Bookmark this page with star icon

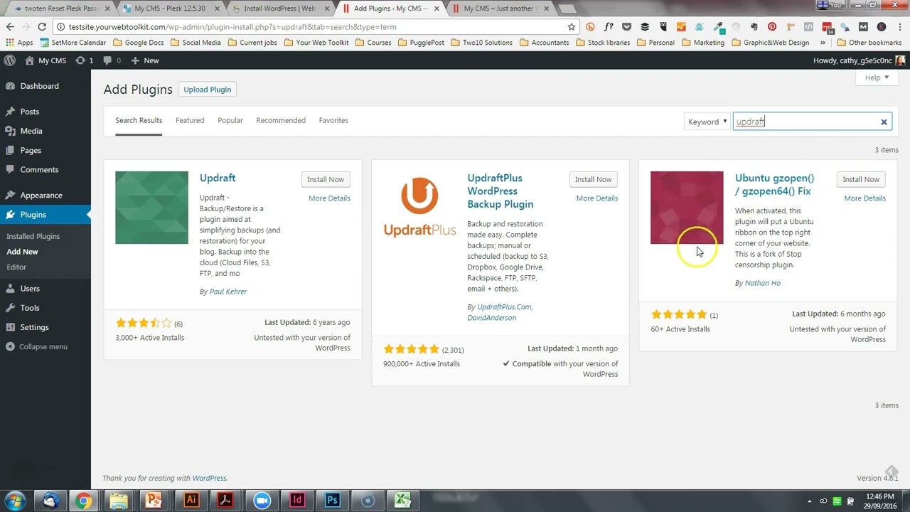[x=572, y=27]
